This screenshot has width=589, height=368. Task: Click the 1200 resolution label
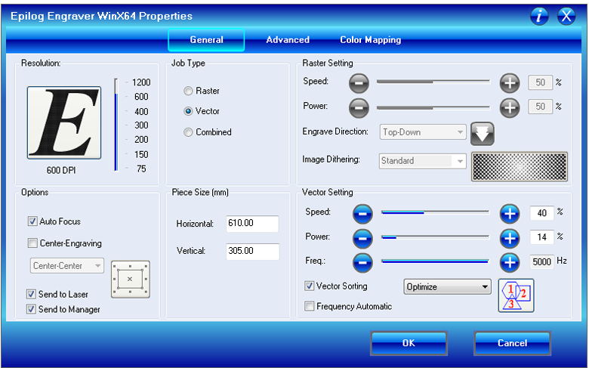pyautogui.click(x=141, y=82)
